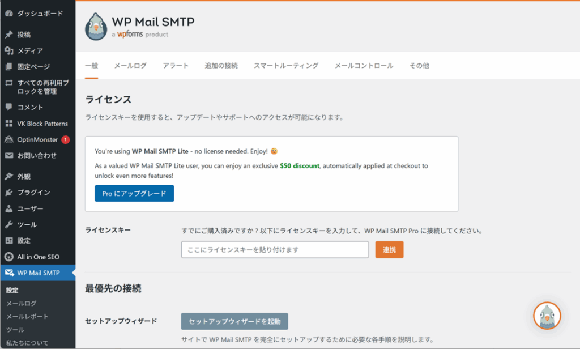Viewport: 580px width, 349px height.
Task: Open the 投稿 menu item
Action: coord(24,35)
